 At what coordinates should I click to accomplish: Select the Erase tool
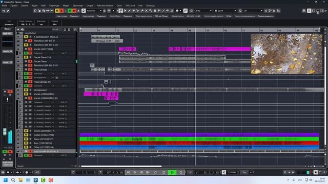coord(133,11)
